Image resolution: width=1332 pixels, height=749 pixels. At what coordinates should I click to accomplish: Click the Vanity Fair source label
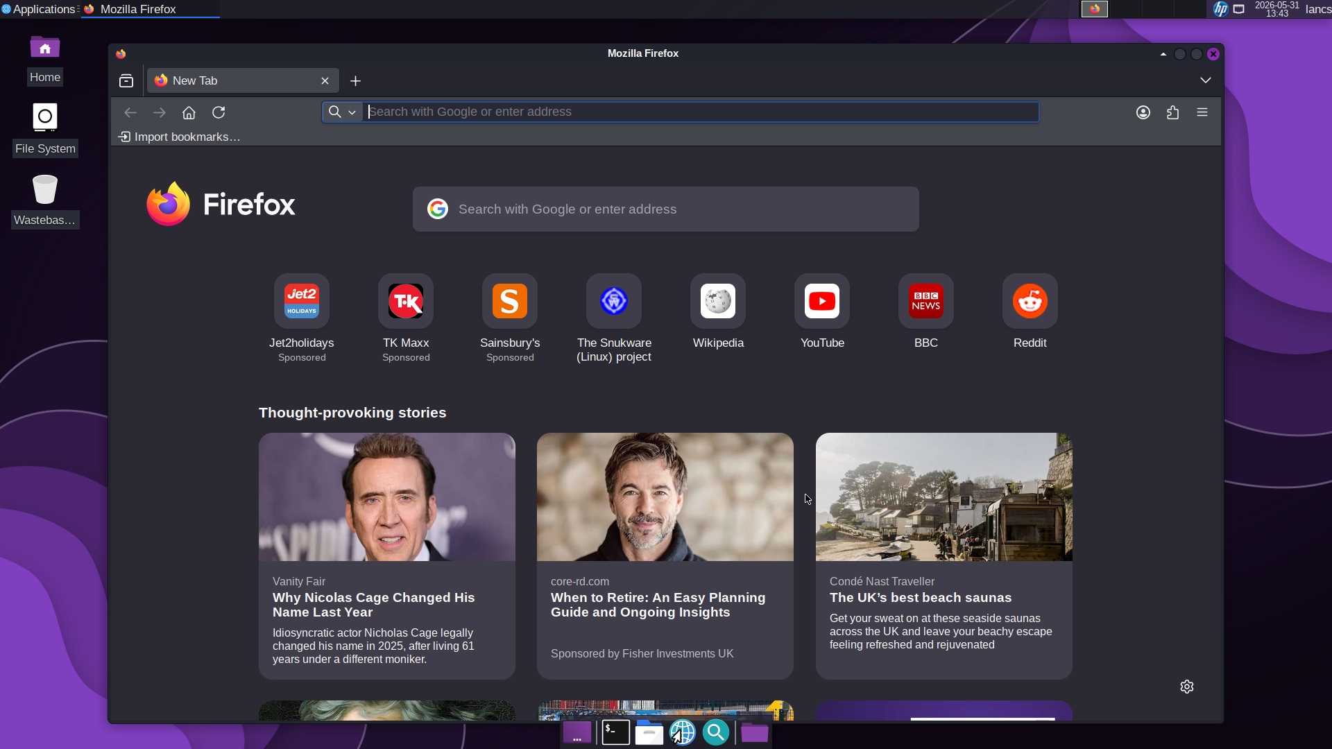point(299,581)
